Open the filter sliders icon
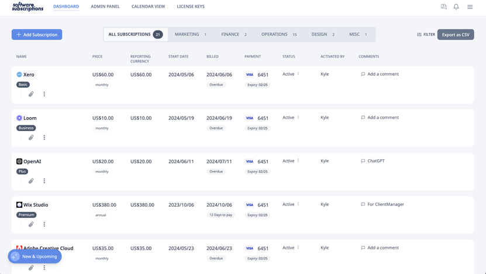486x274 pixels. point(419,35)
